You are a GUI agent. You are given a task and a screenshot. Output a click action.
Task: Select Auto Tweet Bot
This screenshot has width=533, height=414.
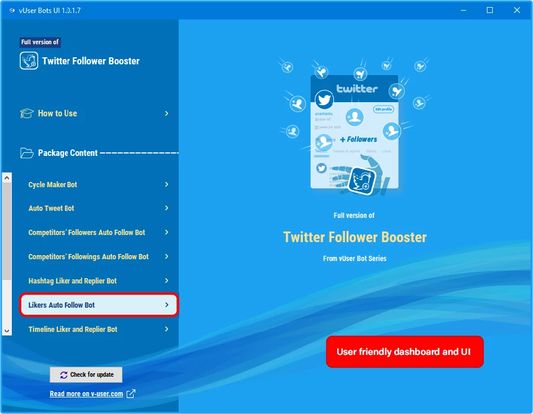point(99,208)
